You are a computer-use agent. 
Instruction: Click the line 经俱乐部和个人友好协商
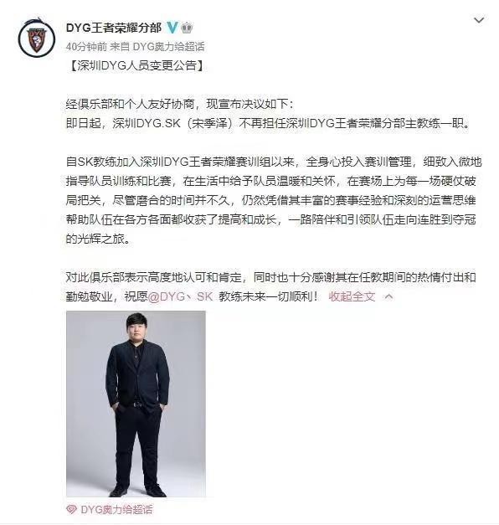tap(179, 104)
